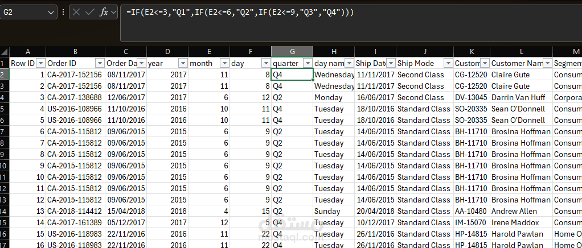Screen dimensions: 582x248
Task: Select column E header
Action: click(209, 52)
